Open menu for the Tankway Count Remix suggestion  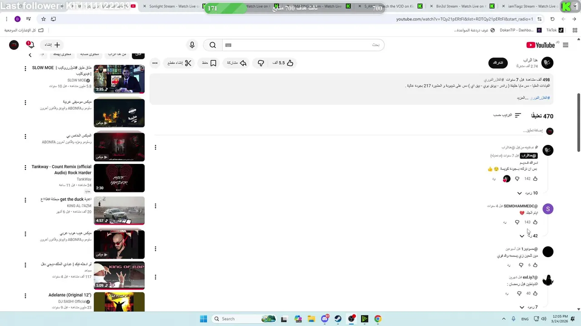pyautogui.click(x=25, y=168)
